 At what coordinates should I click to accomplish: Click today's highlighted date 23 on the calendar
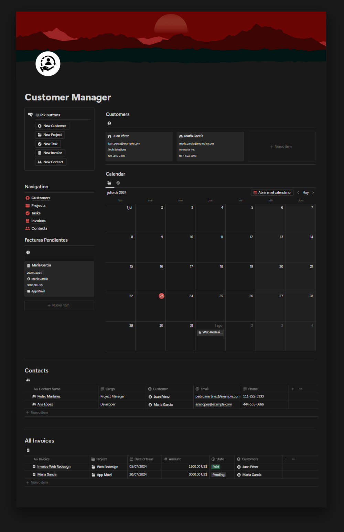coord(161,296)
